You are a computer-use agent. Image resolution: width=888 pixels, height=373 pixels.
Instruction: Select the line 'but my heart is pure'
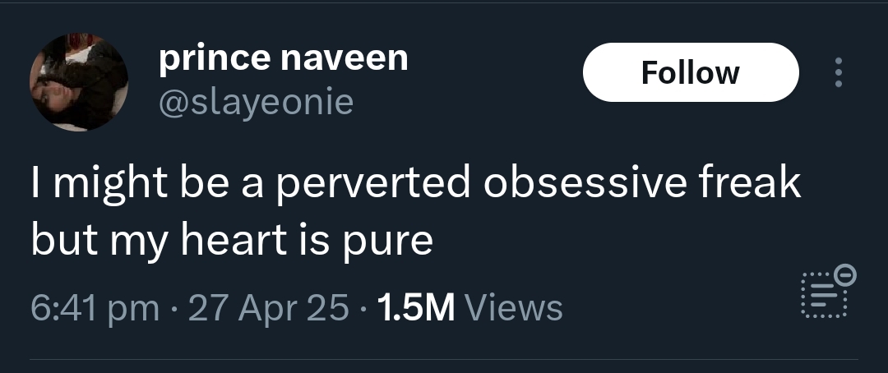(232, 241)
